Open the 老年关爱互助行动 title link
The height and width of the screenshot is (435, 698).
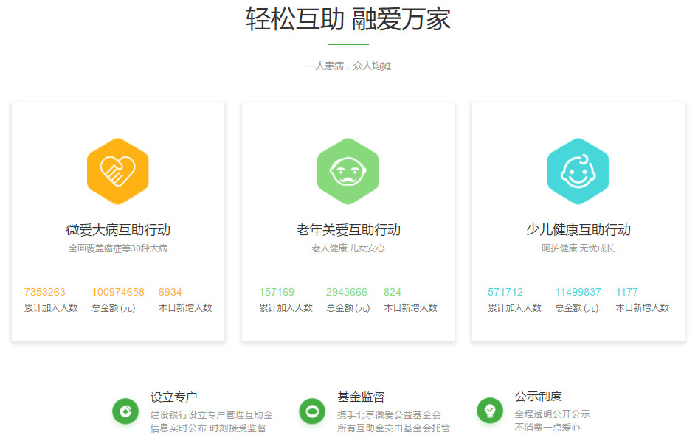348,230
